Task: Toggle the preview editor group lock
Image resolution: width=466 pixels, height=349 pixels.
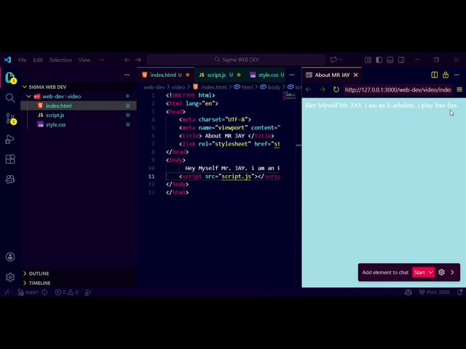Action: point(446,75)
